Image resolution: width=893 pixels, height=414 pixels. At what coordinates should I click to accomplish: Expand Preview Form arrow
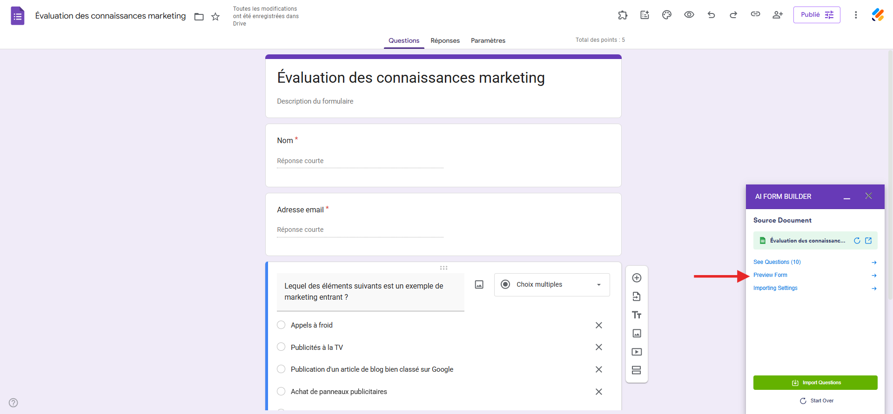[874, 276]
